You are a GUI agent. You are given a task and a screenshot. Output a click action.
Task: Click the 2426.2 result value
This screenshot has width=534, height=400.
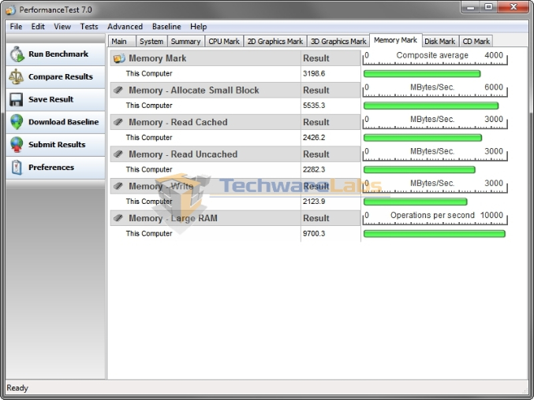pos(314,137)
